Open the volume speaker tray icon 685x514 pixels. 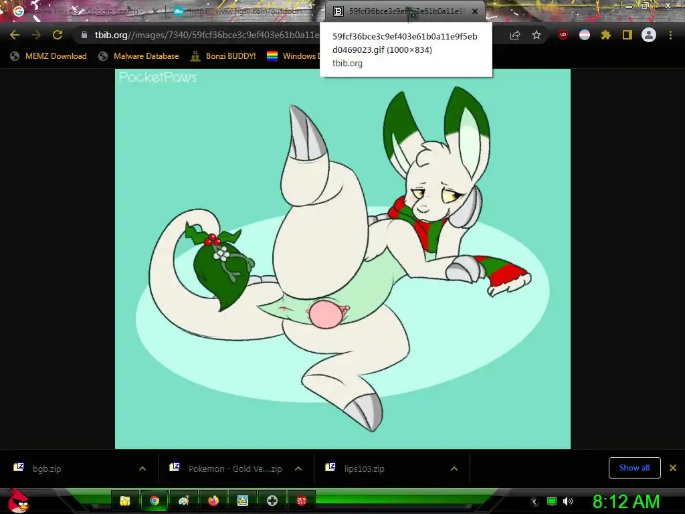click(x=568, y=501)
